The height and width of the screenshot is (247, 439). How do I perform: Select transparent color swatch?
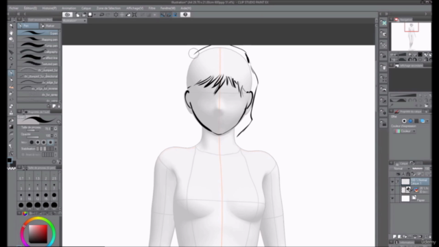pyautogui.click(x=12, y=169)
